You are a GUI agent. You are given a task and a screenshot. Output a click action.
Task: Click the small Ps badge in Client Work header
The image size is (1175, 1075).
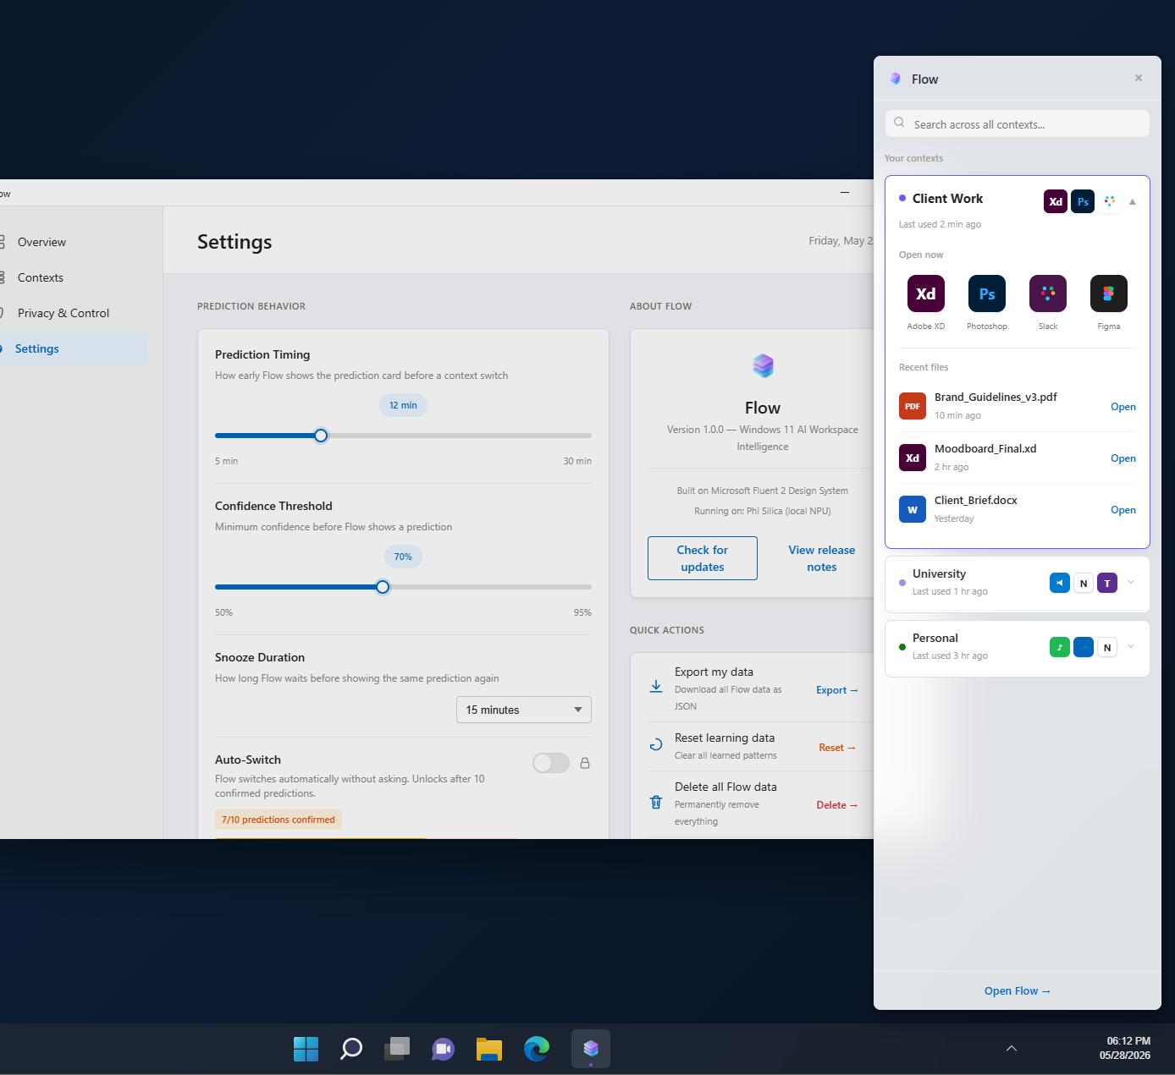coord(1083,201)
